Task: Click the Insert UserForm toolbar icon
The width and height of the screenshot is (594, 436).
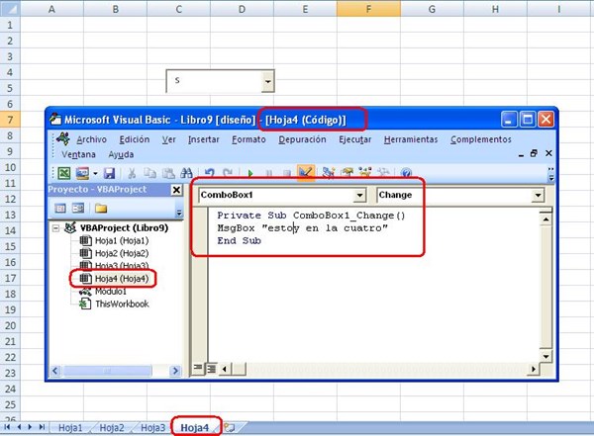Action: coord(82,173)
